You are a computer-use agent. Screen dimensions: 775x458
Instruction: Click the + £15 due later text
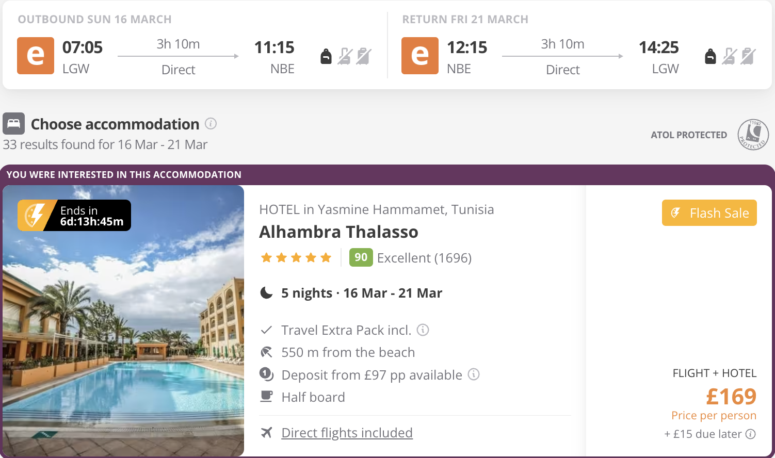(x=703, y=434)
